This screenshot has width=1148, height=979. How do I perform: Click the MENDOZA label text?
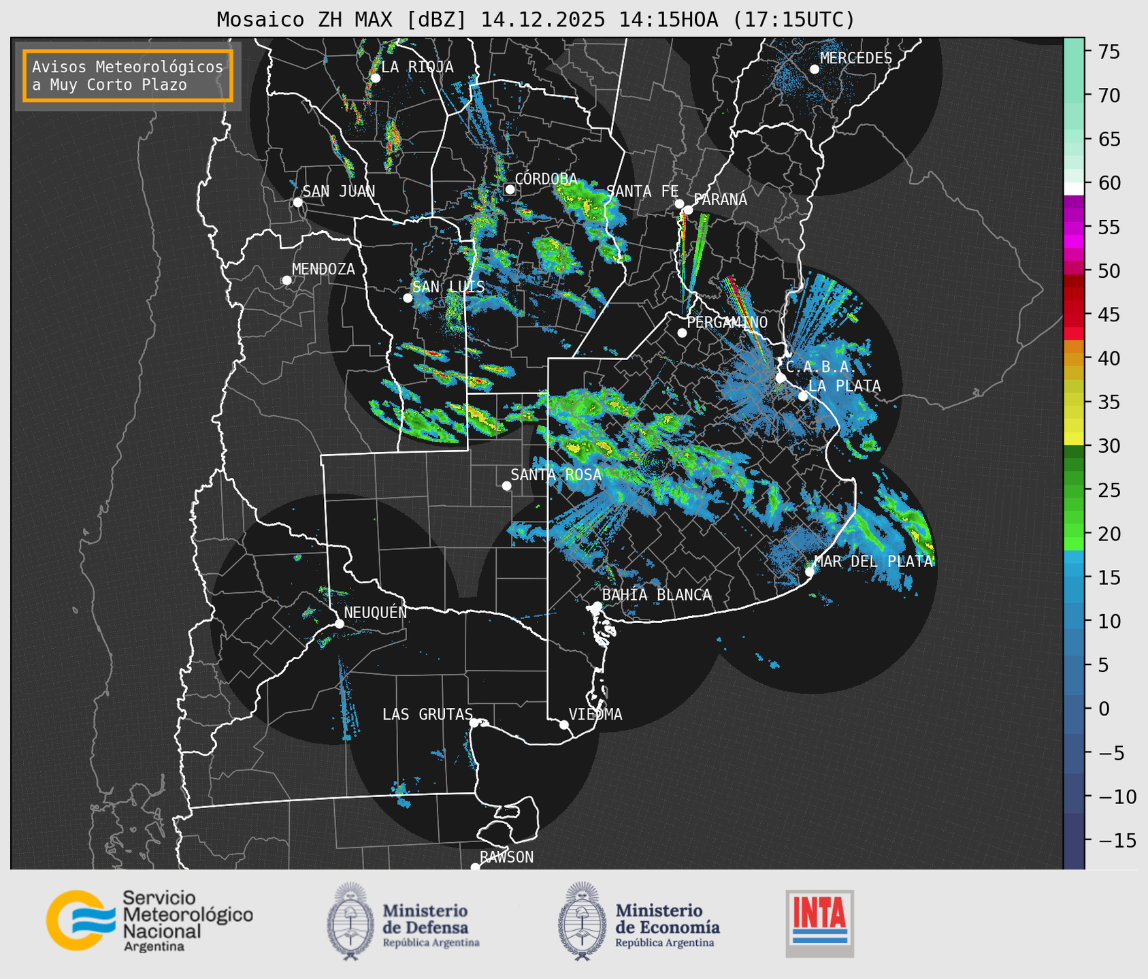[323, 270]
